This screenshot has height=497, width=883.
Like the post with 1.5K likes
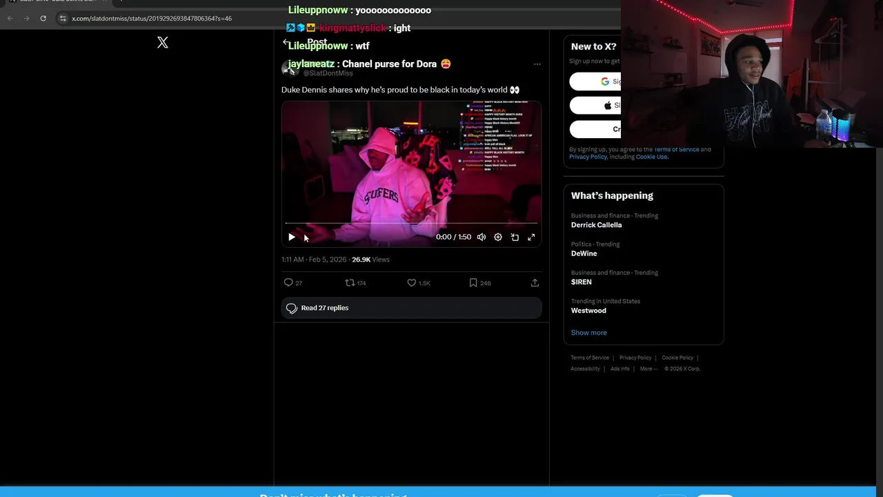(419, 282)
